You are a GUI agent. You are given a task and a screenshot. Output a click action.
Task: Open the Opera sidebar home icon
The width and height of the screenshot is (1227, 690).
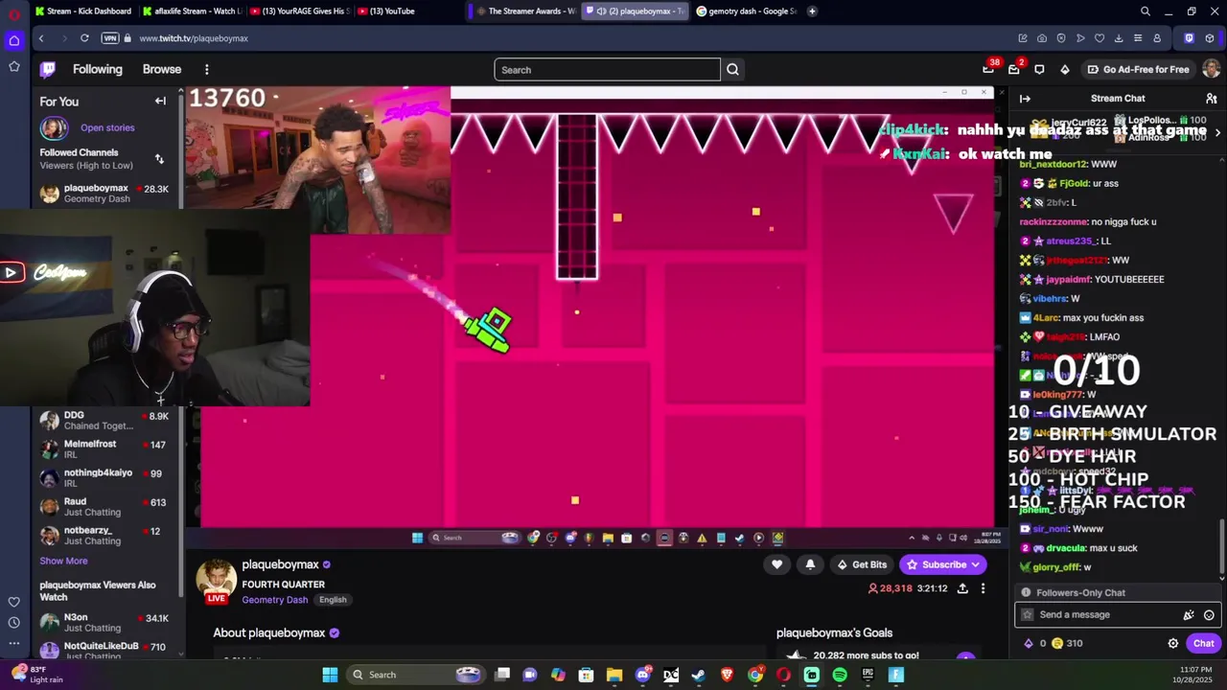13,40
